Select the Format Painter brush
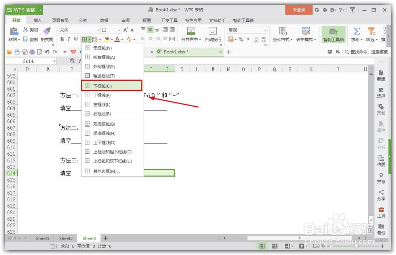 pos(47,31)
